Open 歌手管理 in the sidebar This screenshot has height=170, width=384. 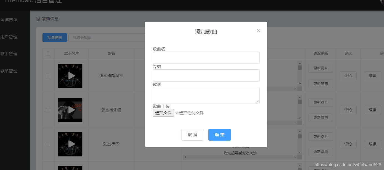9,54
